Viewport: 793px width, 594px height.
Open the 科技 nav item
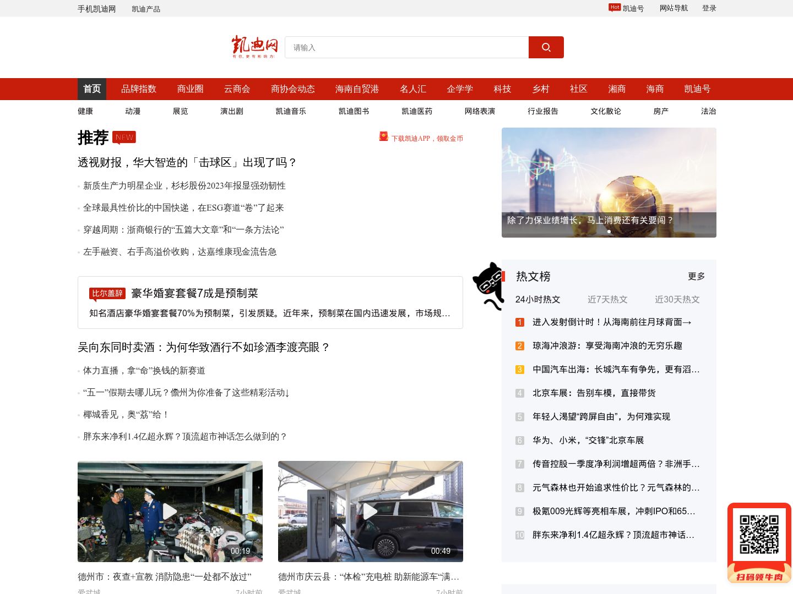[x=502, y=89]
